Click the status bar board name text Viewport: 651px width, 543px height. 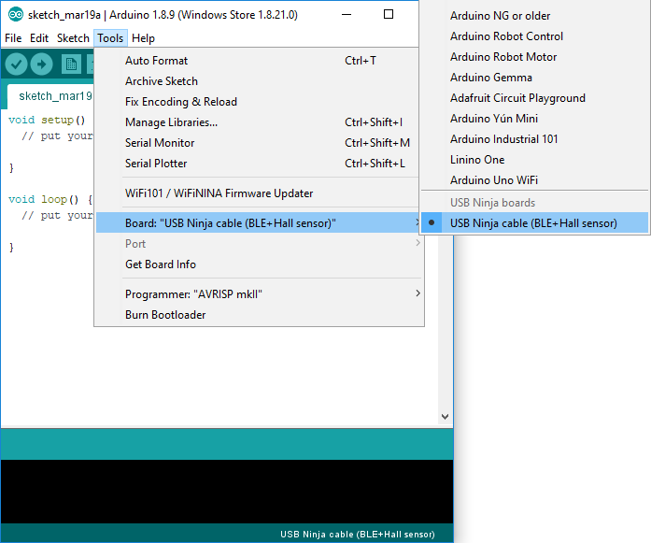point(358,535)
